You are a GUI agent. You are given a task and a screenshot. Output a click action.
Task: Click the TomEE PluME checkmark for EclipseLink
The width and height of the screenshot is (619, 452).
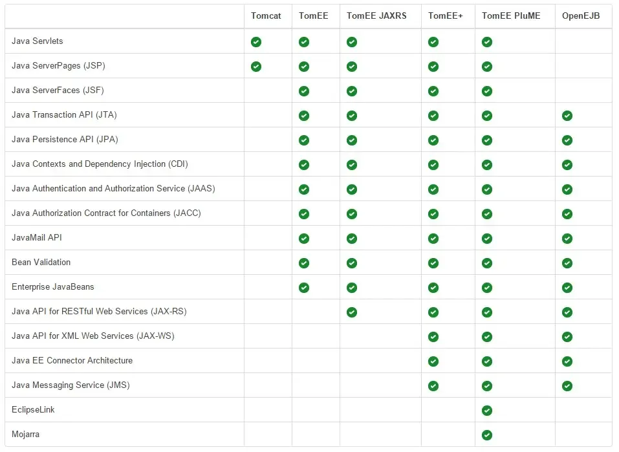coord(487,411)
